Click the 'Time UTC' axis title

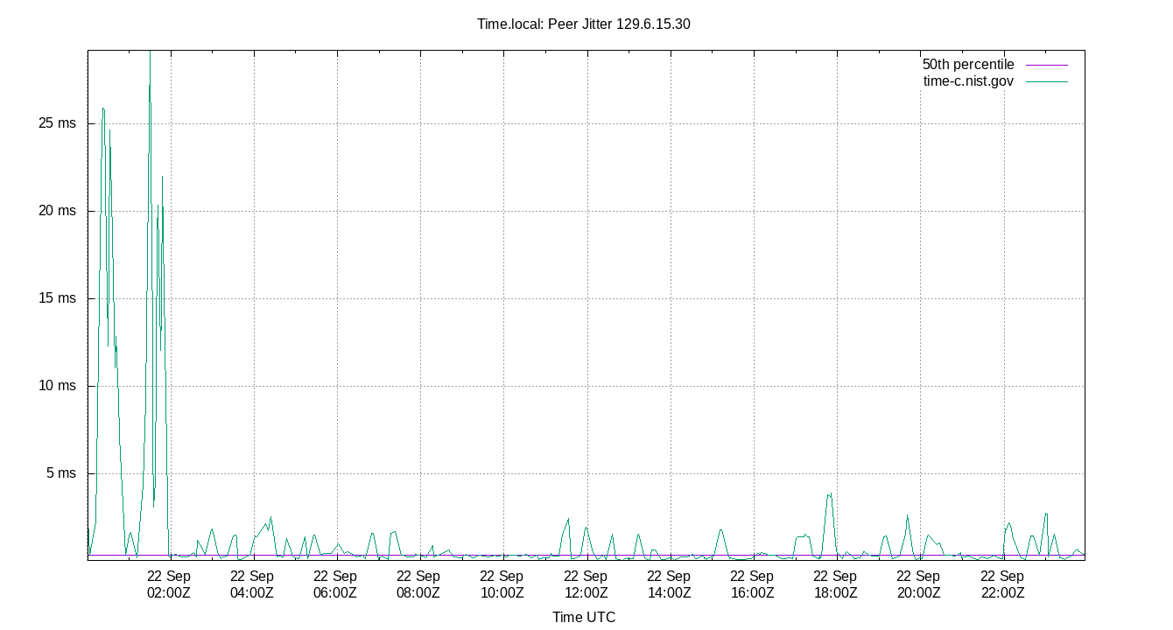[584, 617]
